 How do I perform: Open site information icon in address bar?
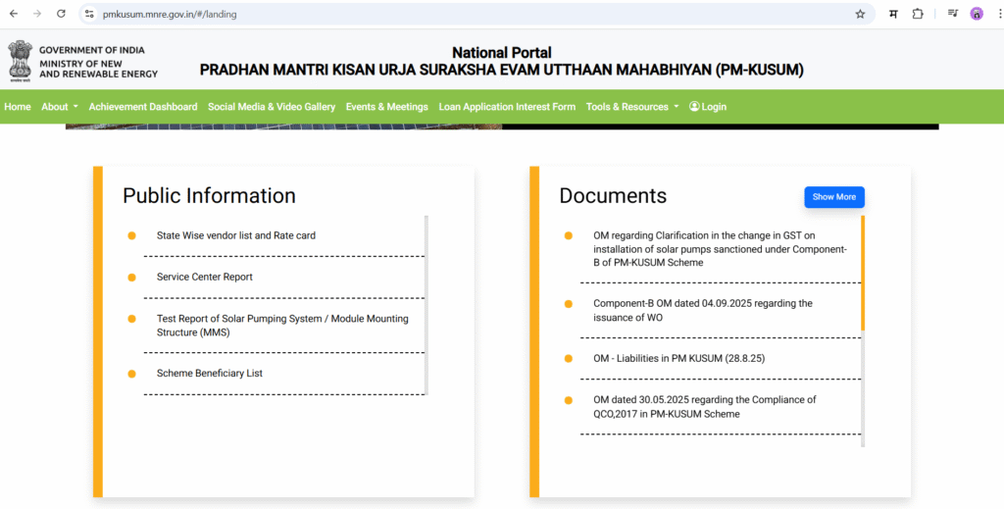89,14
